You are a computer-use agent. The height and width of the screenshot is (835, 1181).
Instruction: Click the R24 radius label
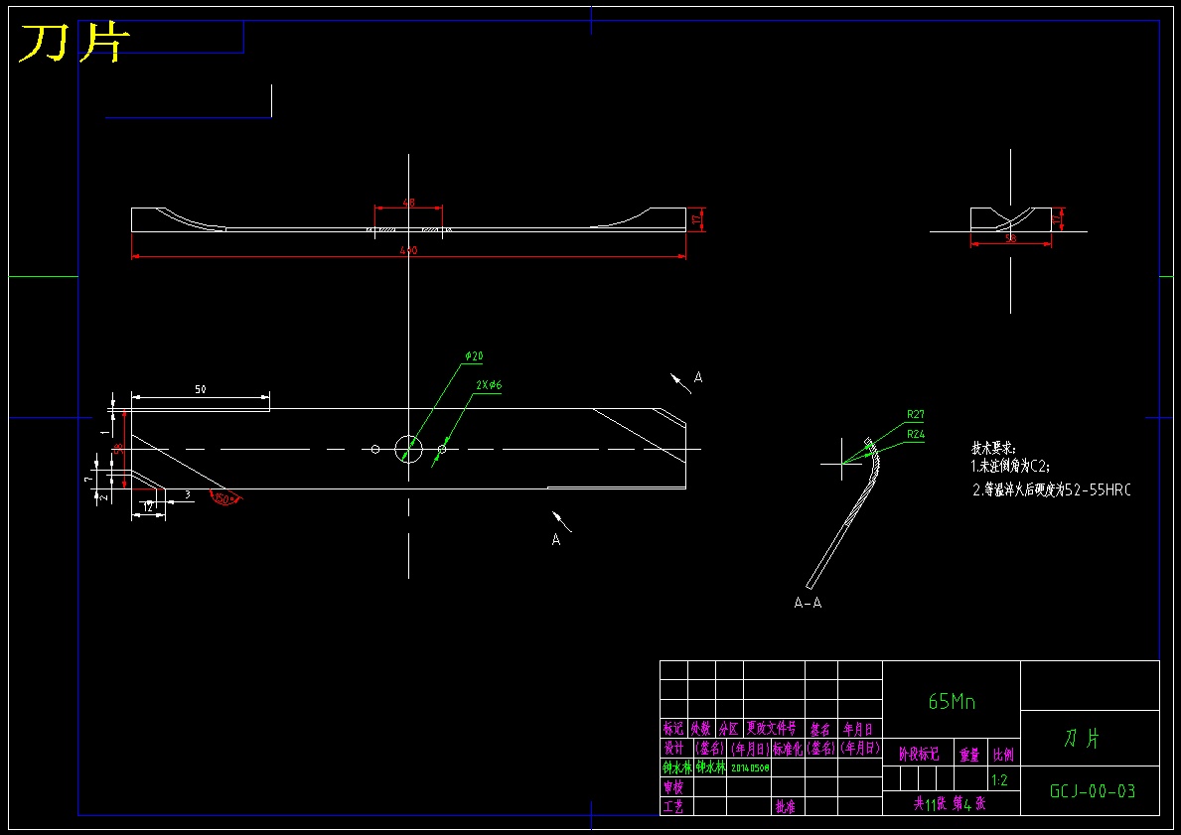916,435
